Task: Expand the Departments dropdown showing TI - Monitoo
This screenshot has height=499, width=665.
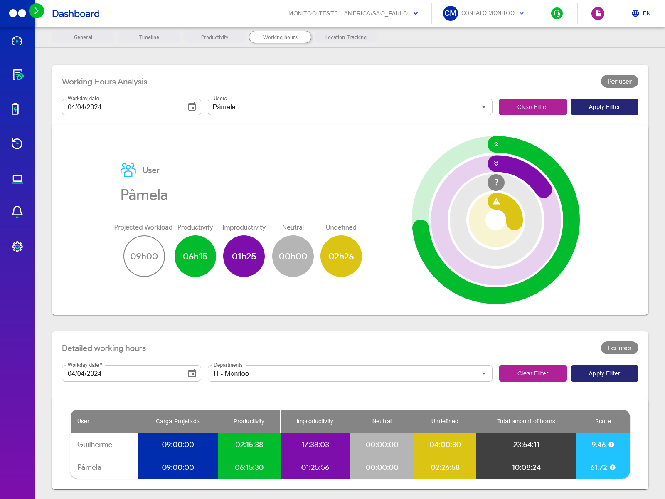Action: (483, 373)
